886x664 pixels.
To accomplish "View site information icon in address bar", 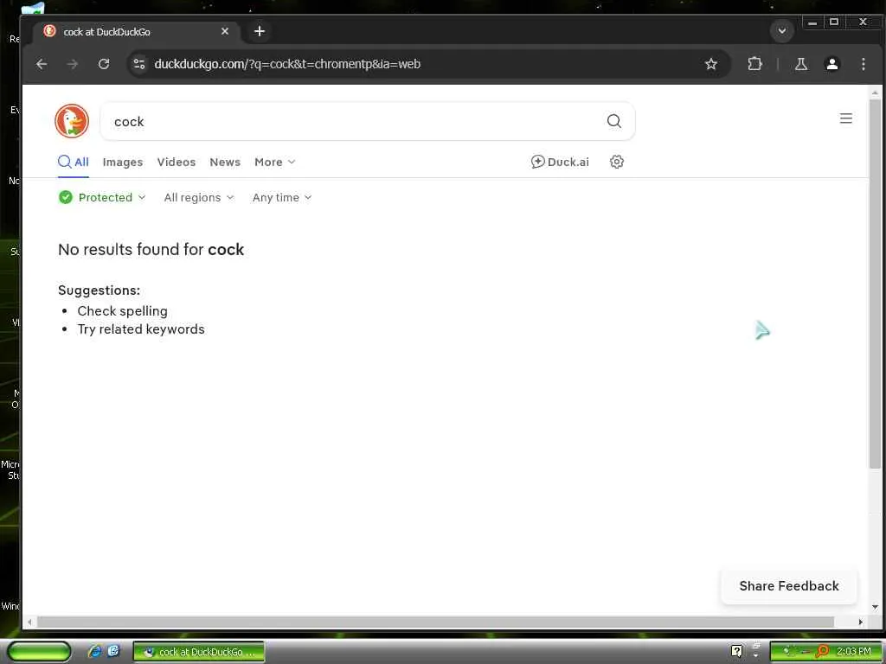I will pyautogui.click(x=139, y=64).
